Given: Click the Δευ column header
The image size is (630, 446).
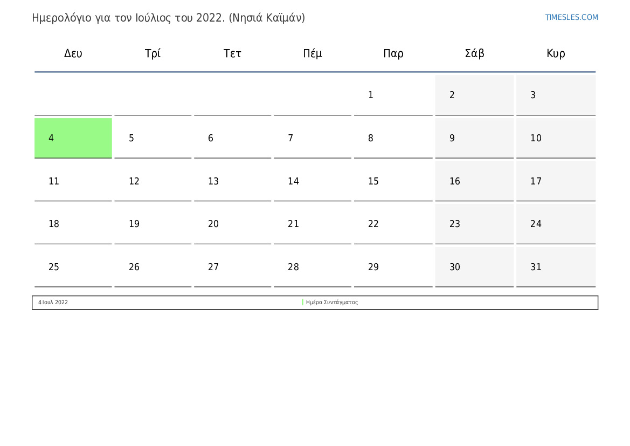Looking at the screenshot, I should point(73,53).
